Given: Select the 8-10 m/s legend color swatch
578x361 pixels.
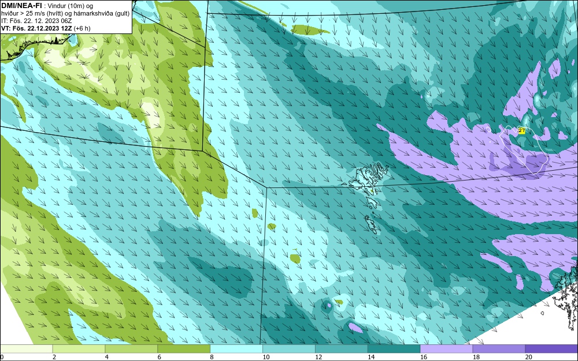Looking at the screenshot, I should coord(236,348).
